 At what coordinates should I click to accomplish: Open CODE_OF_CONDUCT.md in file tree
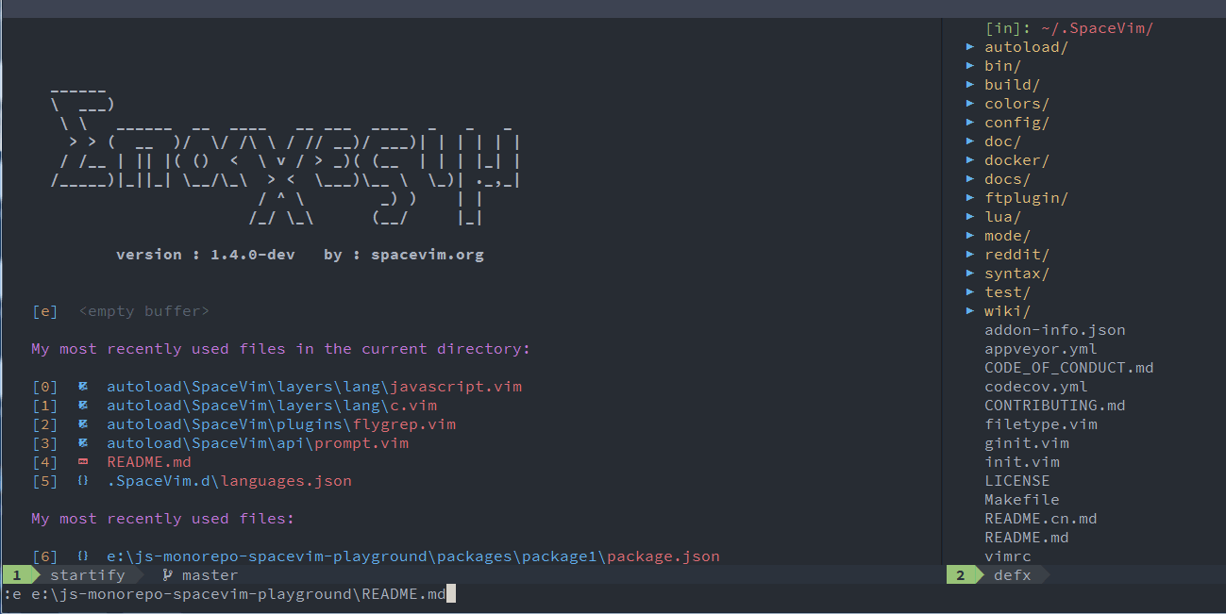click(1069, 368)
